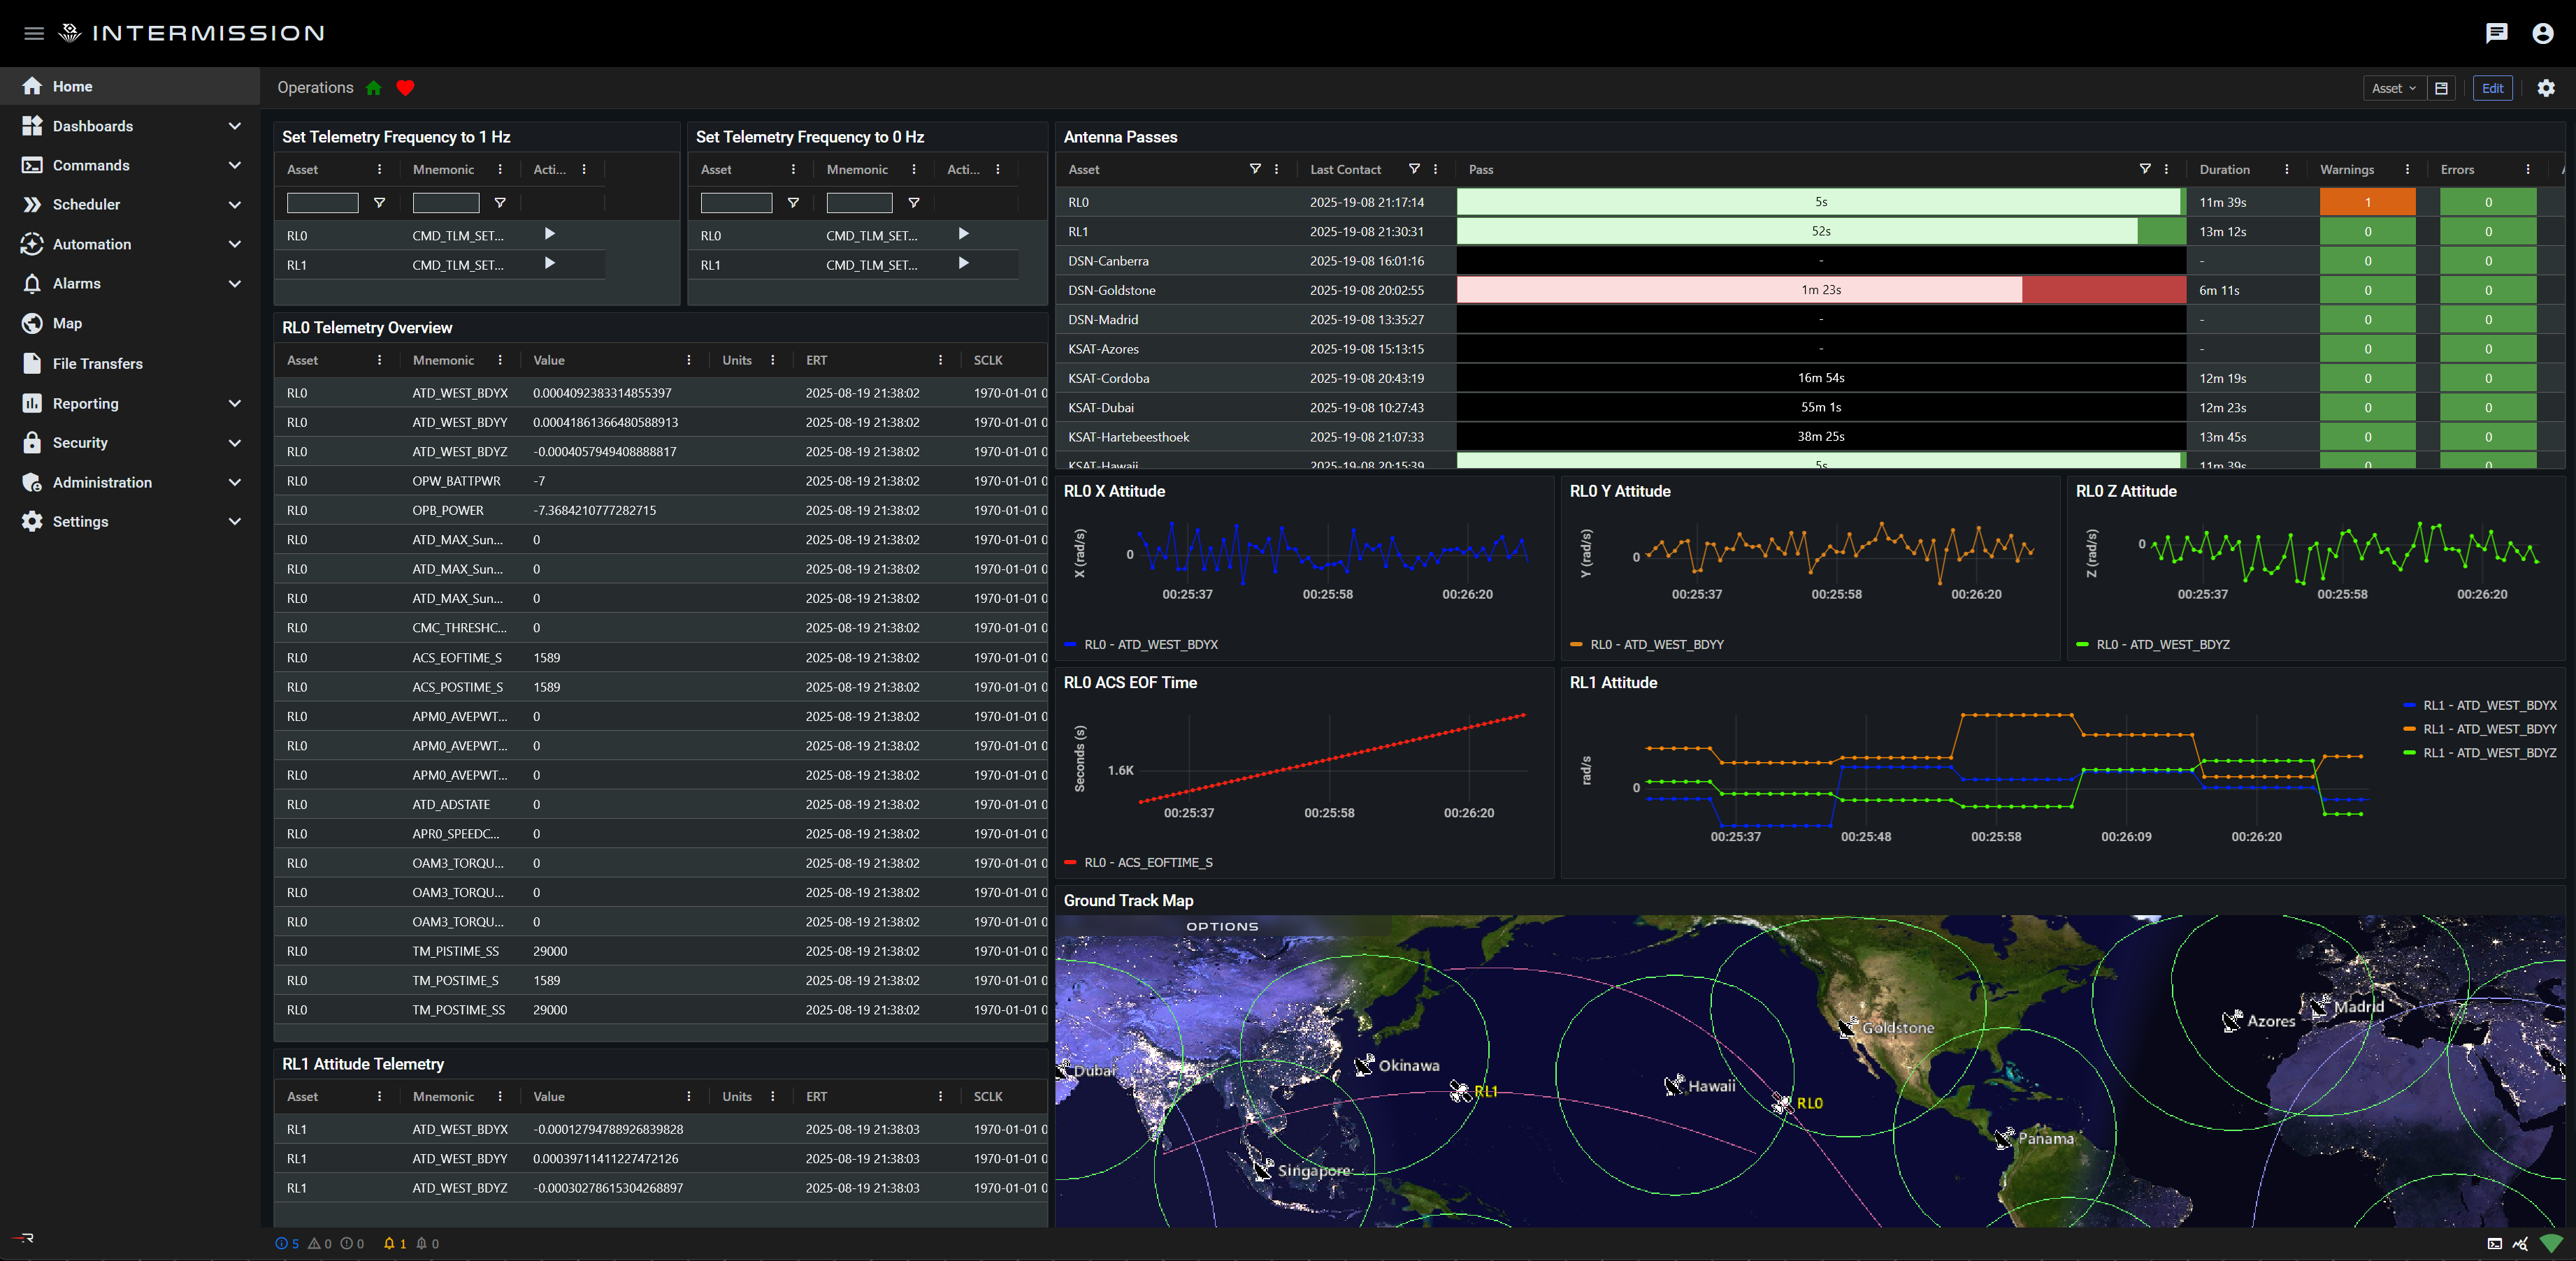Viewport: 2576px width, 1261px height.
Task: Click Asset filter input in 1 Hz panel
Action: (x=322, y=203)
